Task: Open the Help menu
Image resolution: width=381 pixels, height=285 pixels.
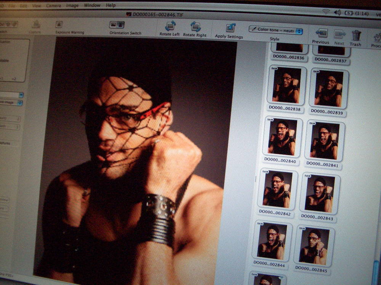Action: coord(111,5)
